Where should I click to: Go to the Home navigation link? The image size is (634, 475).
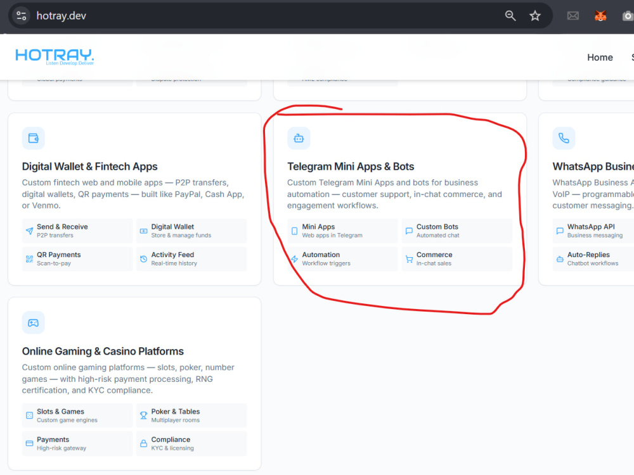(x=600, y=58)
